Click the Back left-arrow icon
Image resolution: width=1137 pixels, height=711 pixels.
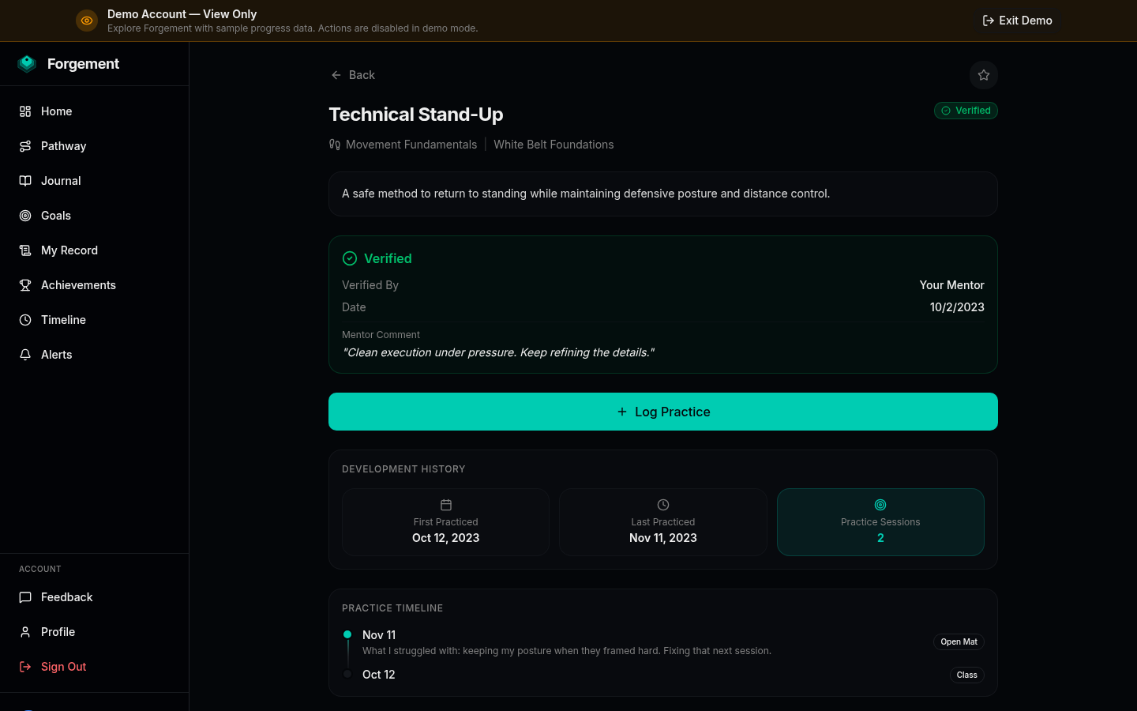tap(336, 75)
